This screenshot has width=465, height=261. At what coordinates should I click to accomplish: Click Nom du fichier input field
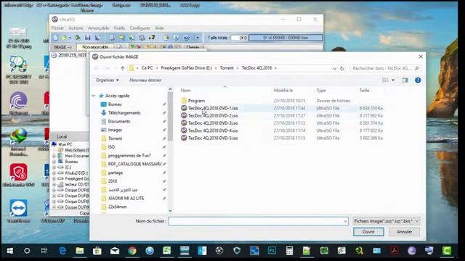[x=258, y=221]
